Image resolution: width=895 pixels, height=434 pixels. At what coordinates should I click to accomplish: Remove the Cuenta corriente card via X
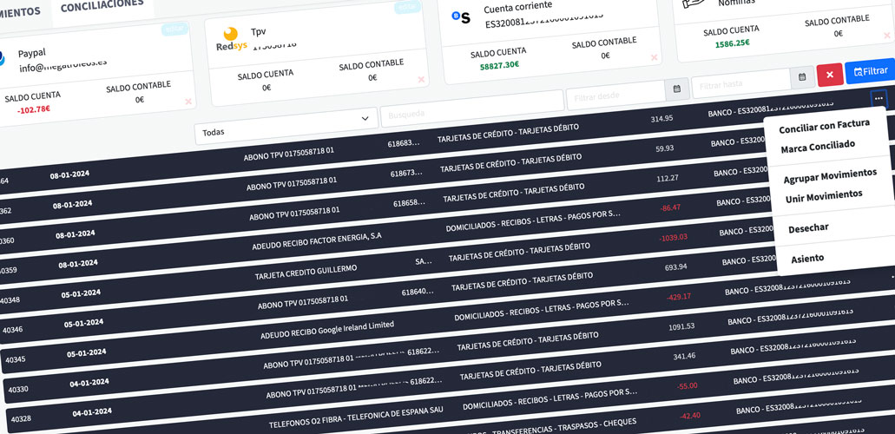[x=654, y=57]
